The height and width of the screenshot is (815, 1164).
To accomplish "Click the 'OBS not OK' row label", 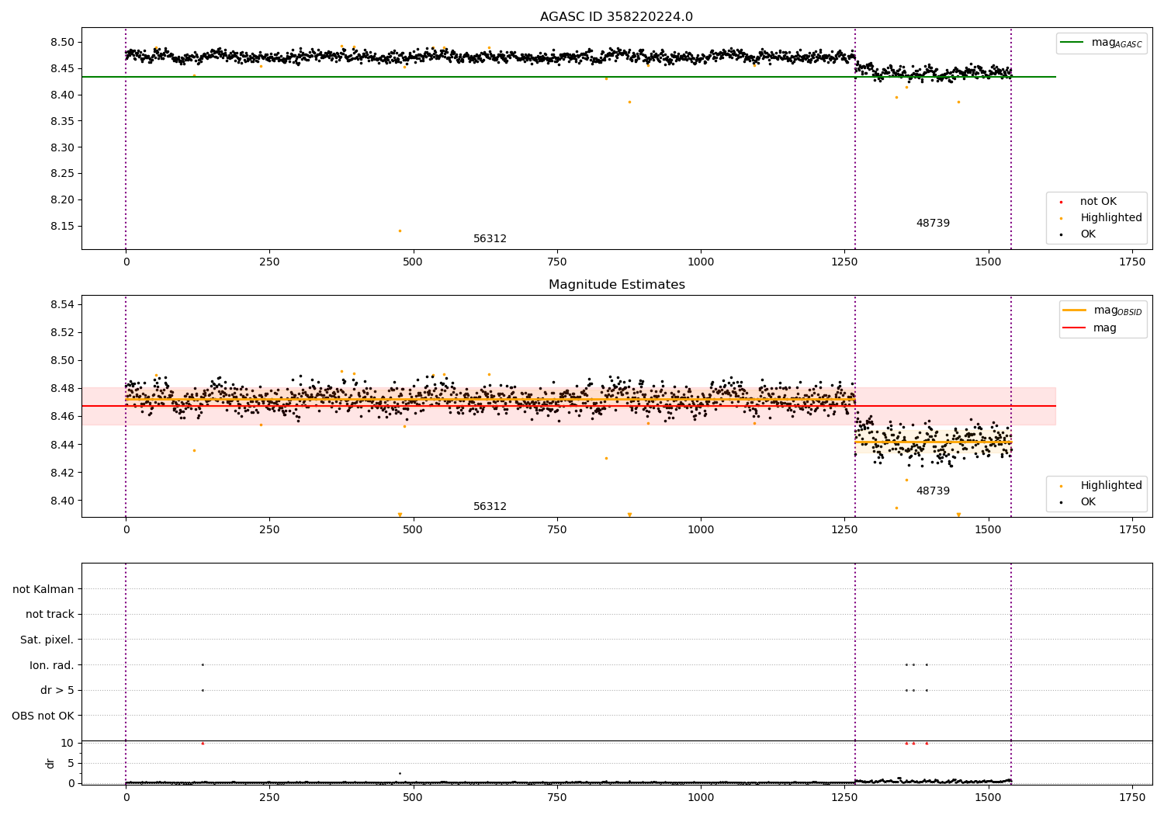I will click(43, 716).
